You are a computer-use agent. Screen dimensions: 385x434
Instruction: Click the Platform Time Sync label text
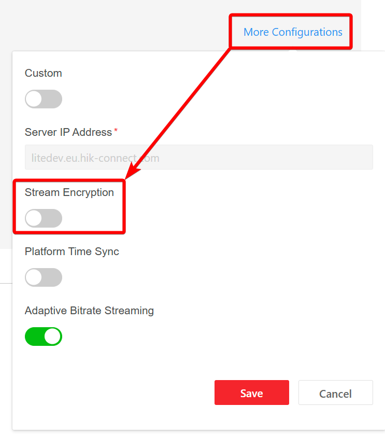coord(72,251)
